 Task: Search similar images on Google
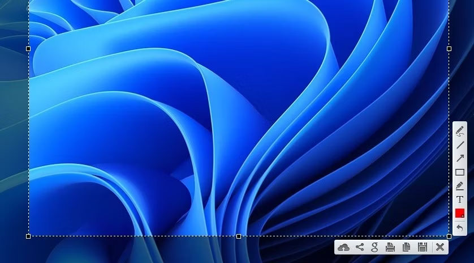(x=374, y=247)
